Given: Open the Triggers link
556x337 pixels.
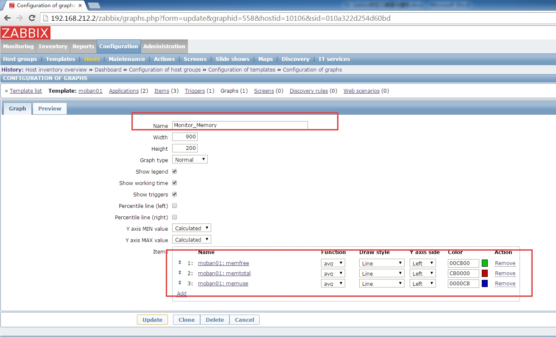Looking at the screenshot, I should tap(195, 91).
